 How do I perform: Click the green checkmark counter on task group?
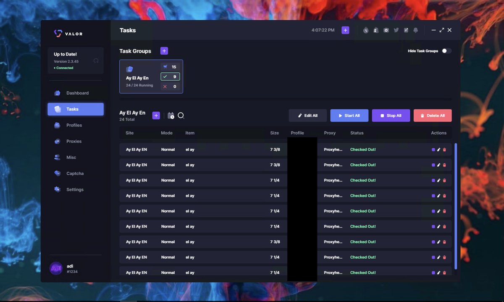170,76
